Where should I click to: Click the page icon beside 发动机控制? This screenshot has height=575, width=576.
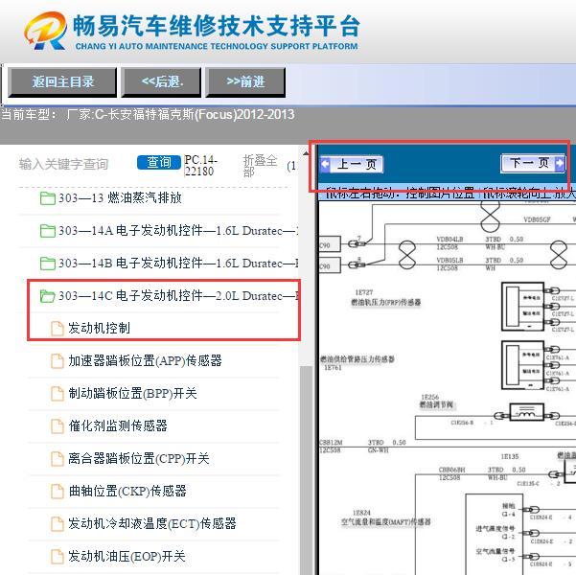coord(57,329)
